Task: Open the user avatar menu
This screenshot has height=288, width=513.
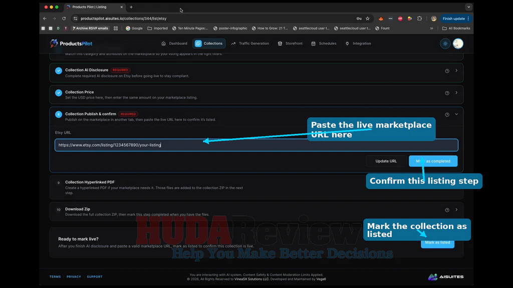Action: [x=458, y=43]
